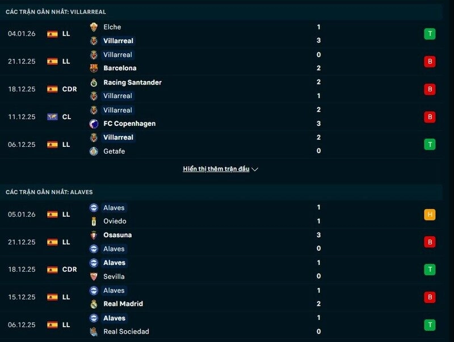
Task: Click the Champions League flag icon
Action: coord(52,117)
